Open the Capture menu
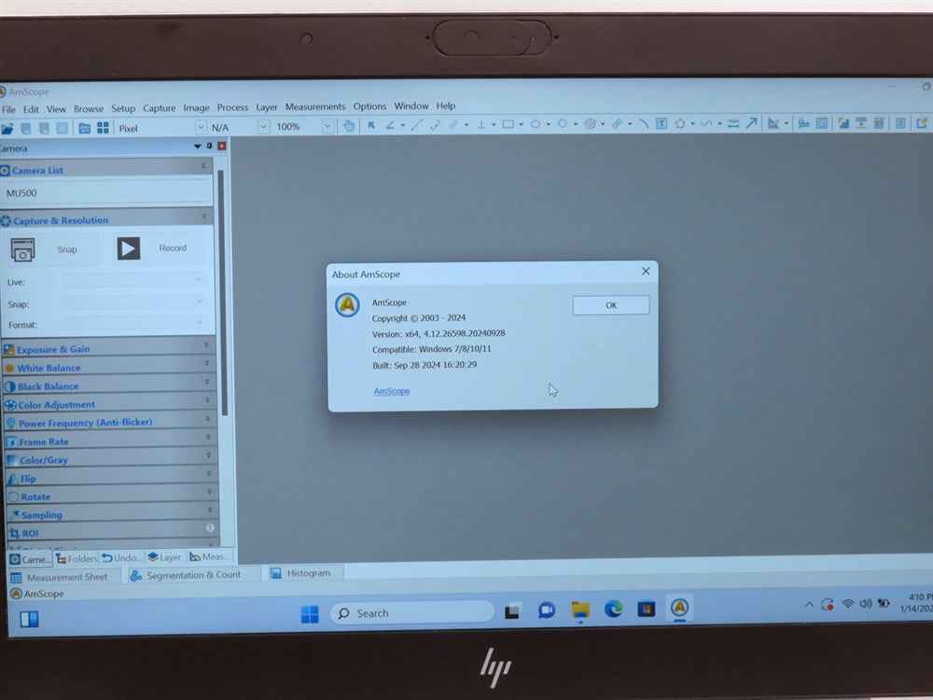 point(159,108)
